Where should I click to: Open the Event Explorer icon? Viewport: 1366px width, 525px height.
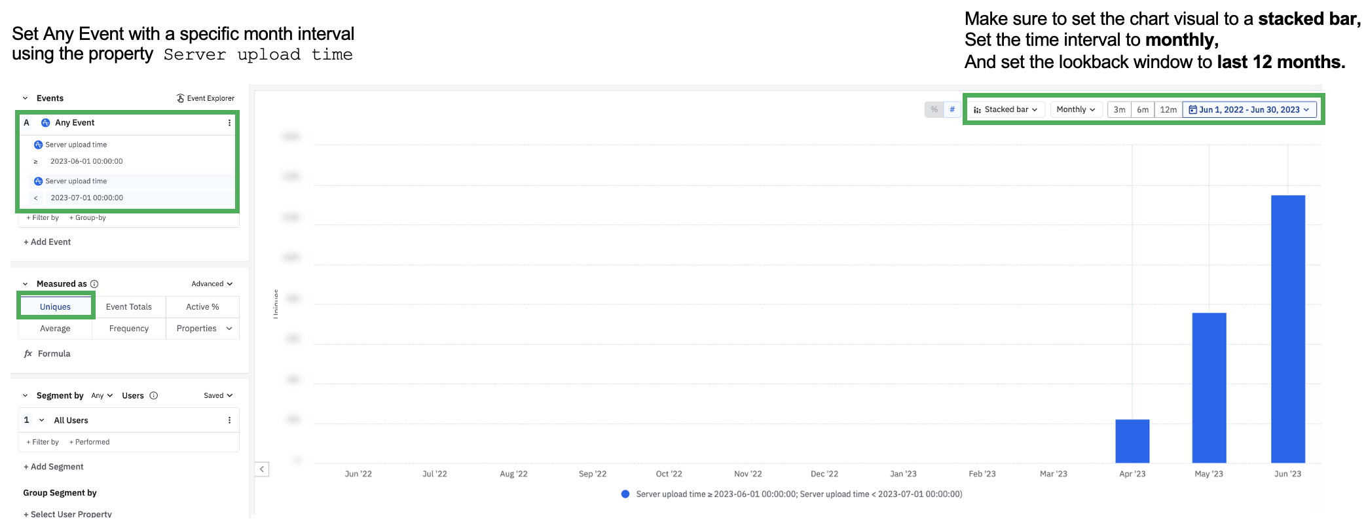180,98
